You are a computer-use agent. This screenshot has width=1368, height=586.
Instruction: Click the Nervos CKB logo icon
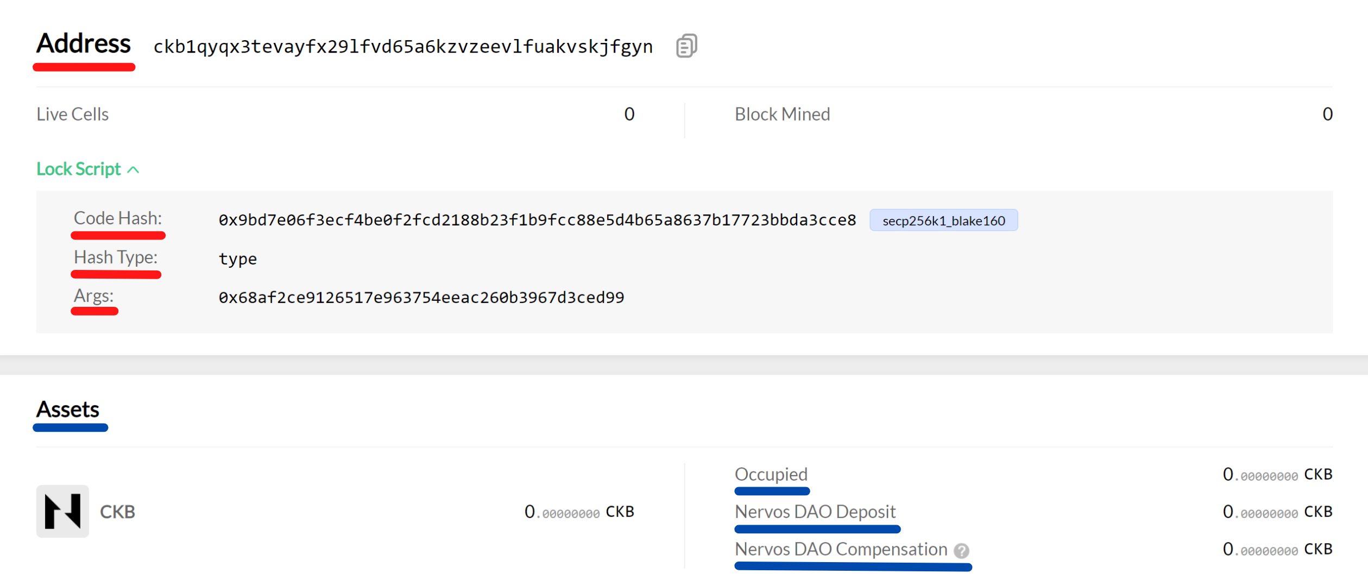62,511
